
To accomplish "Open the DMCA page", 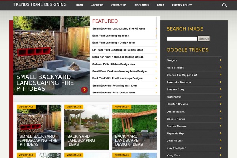I will click(x=160, y=5).
